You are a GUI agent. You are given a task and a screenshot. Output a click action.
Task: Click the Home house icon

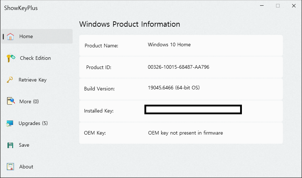click(10, 36)
